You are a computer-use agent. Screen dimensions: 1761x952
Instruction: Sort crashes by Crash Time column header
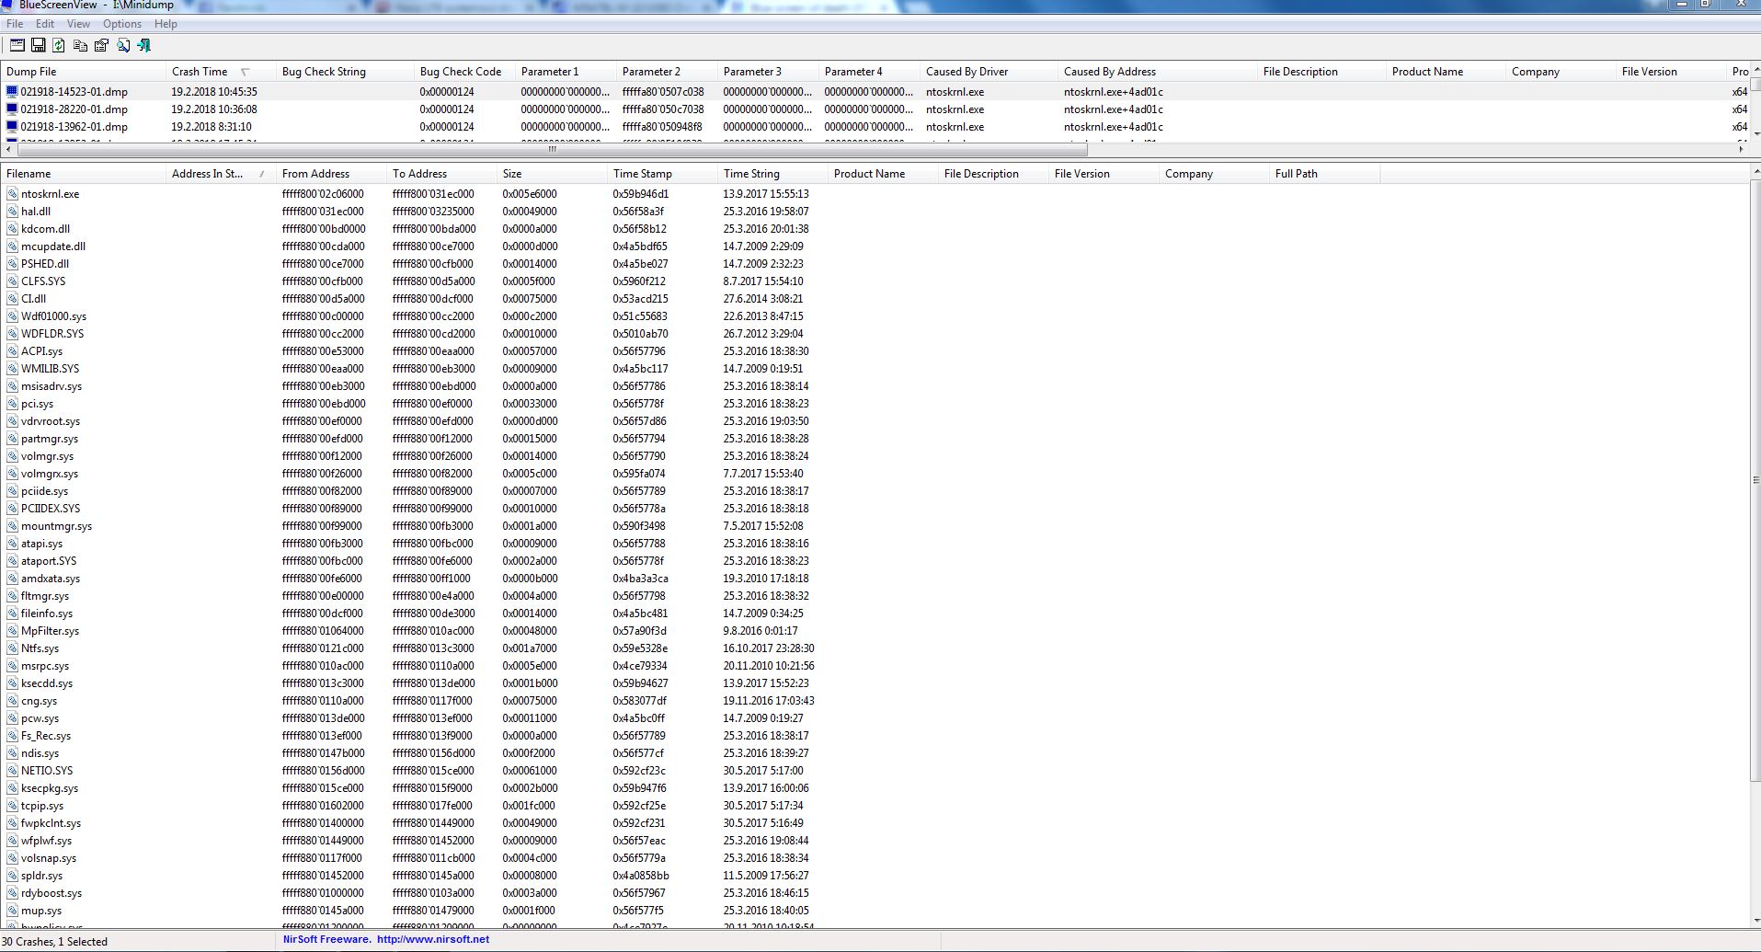point(221,72)
